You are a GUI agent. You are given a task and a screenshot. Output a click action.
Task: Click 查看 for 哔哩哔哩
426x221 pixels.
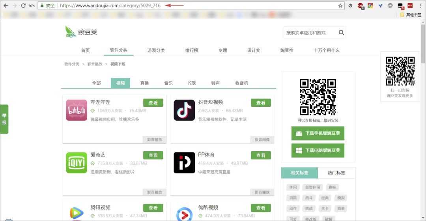pos(153,103)
